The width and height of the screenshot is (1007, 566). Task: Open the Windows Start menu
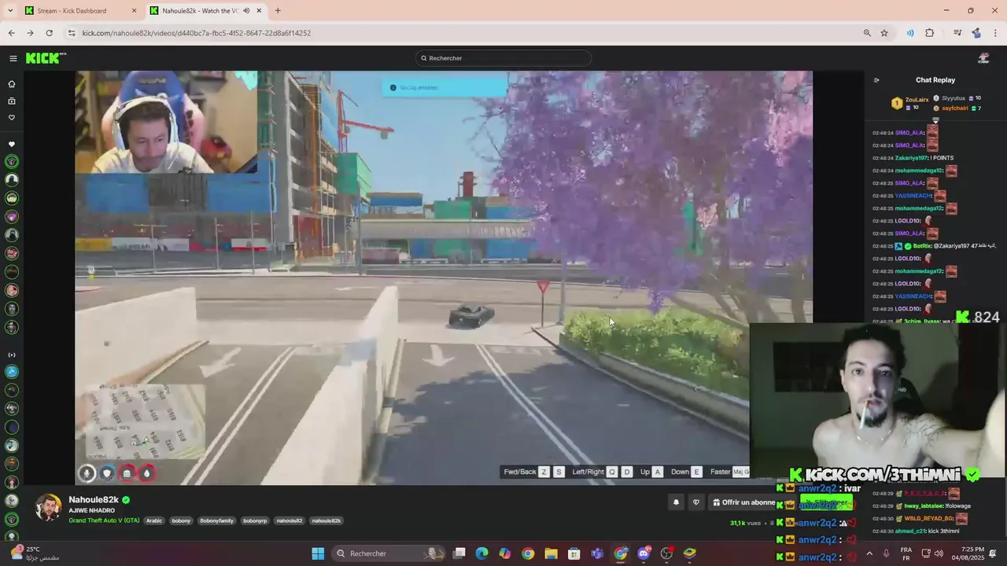coord(318,553)
